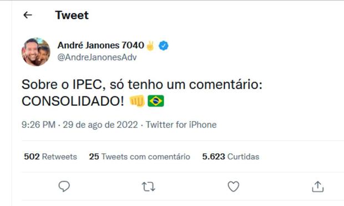Click the fist emoji after CONSOLIDADO
The height and width of the screenshot is (206, 344).
pos(137,101)
